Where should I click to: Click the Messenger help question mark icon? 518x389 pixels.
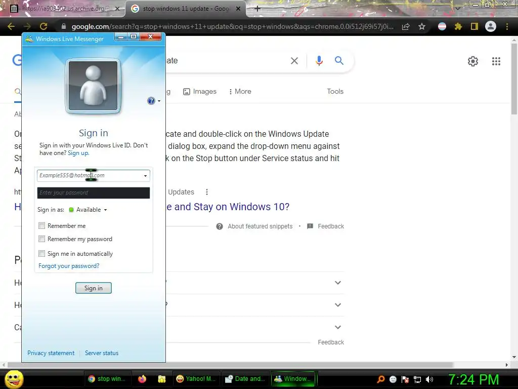tap(151, 101)
